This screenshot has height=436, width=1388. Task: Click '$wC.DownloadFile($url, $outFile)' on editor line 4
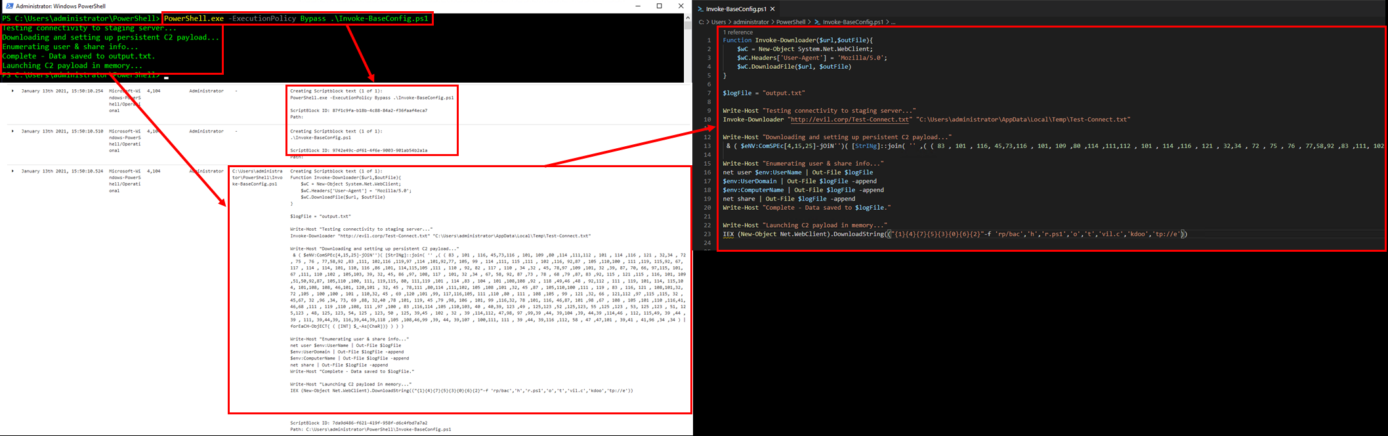click(x=794, y=66)
